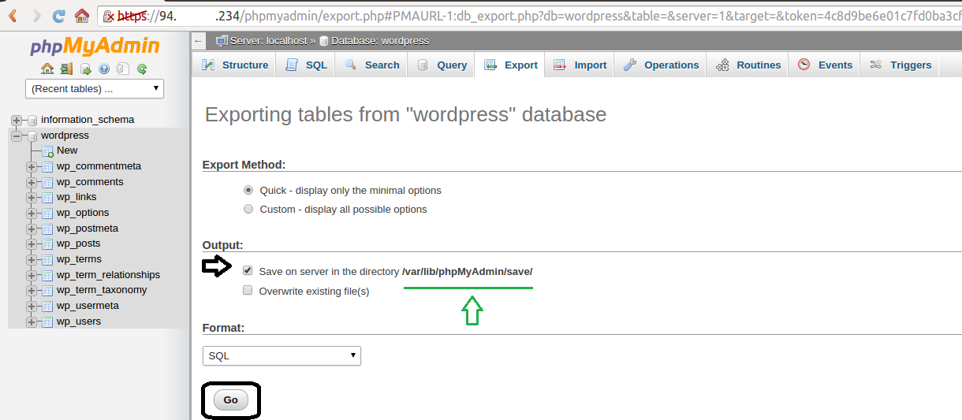This screenshot has width=962, height=420.
Task: Click the log out door icon
Action: pos(66,69)
